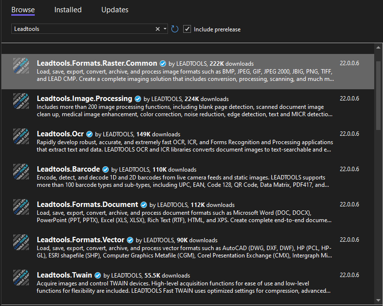Click the package list scrollbar thumb
The width and height of the screenshot is (383, 306).
[x=379, y=96]
